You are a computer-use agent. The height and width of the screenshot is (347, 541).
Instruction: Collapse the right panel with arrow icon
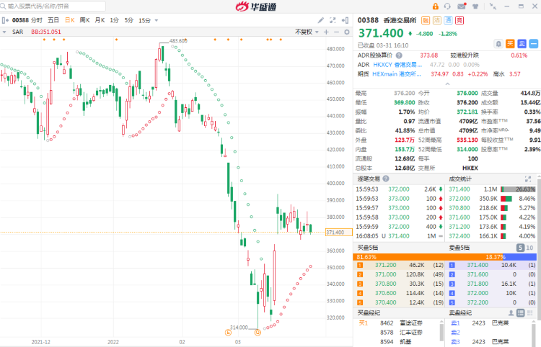(345, 20)
